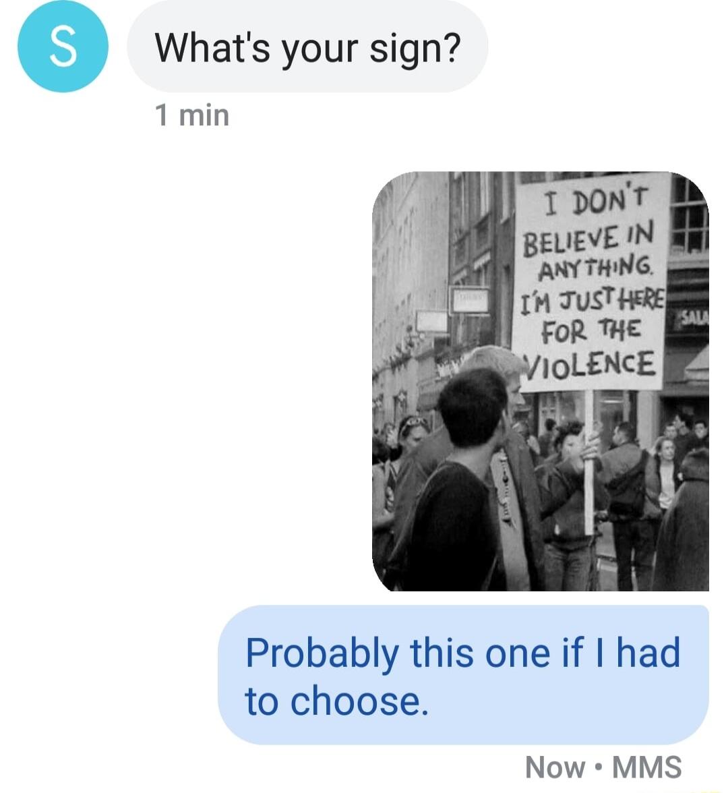
Task: Click the "Now" sent-time label
Action: [x=555, y=767]
